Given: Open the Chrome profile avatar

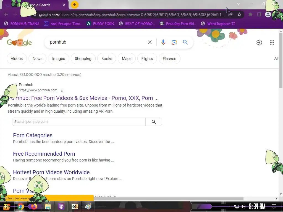Looking at the screenshot, I should tap(268, 15).
